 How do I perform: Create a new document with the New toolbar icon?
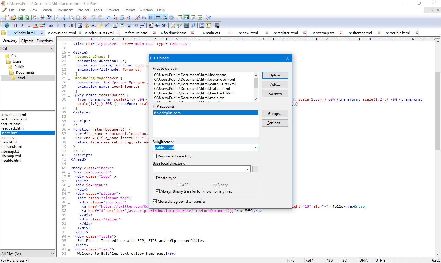point(7,17)
